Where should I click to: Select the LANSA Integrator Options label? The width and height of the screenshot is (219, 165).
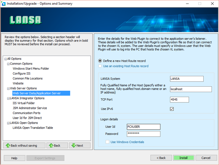[x=27, y=98]
